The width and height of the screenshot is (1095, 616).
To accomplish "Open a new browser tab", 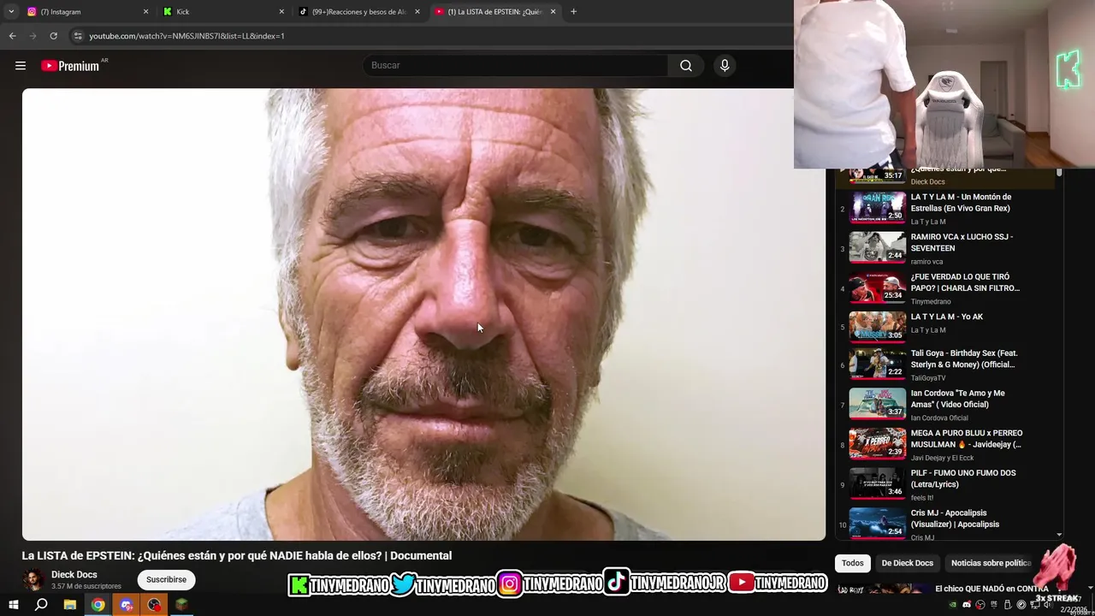I will pos(573,12).
